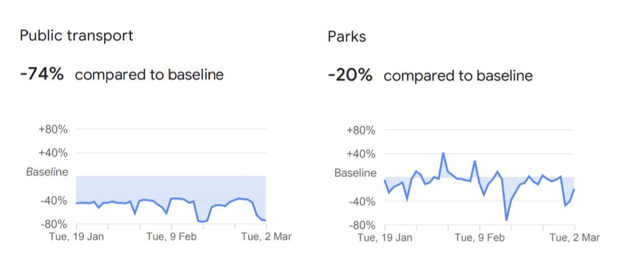635x266 pixels.
Task: Click -40% axis label on Public transport chart
Action: click(x=53, y=201)
